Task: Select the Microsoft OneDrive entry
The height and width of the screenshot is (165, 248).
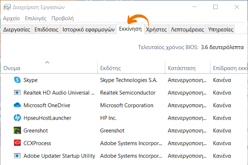Action: click(47, 105)
